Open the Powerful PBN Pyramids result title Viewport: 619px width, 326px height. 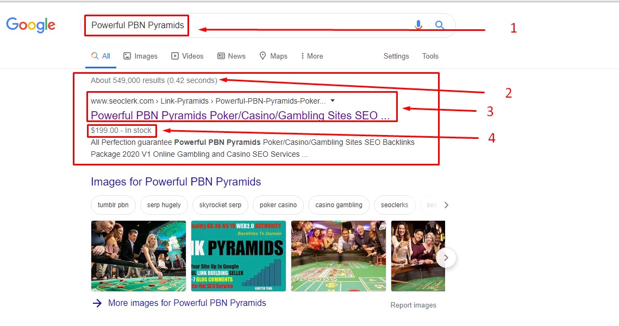tap(240, 115)
